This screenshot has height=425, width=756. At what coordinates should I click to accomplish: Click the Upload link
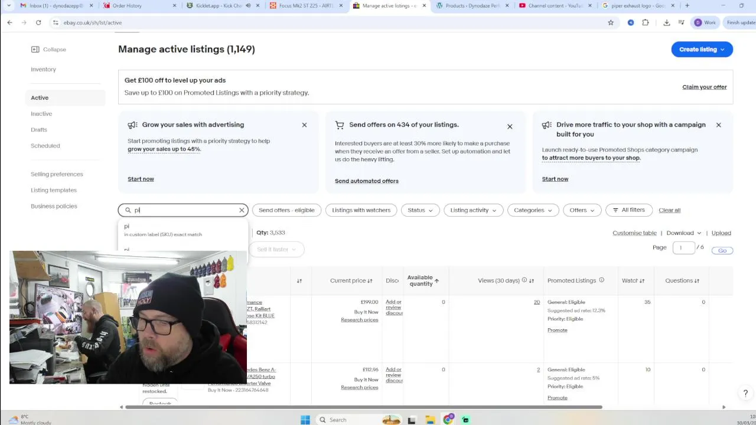click(721, 233)
